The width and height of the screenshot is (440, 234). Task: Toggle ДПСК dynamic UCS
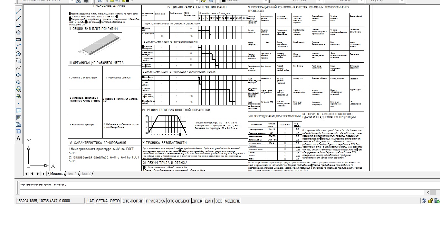click(x=197, y=201)
